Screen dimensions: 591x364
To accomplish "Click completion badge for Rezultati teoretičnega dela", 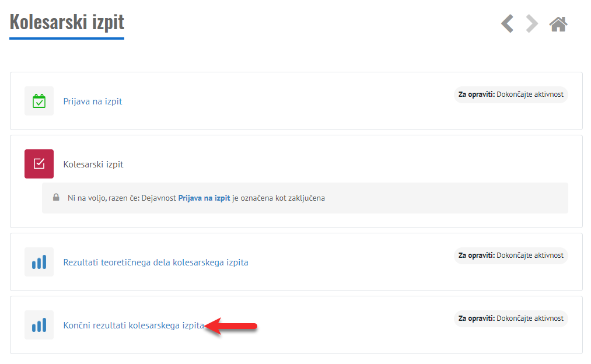I will (x=510, y=256).
